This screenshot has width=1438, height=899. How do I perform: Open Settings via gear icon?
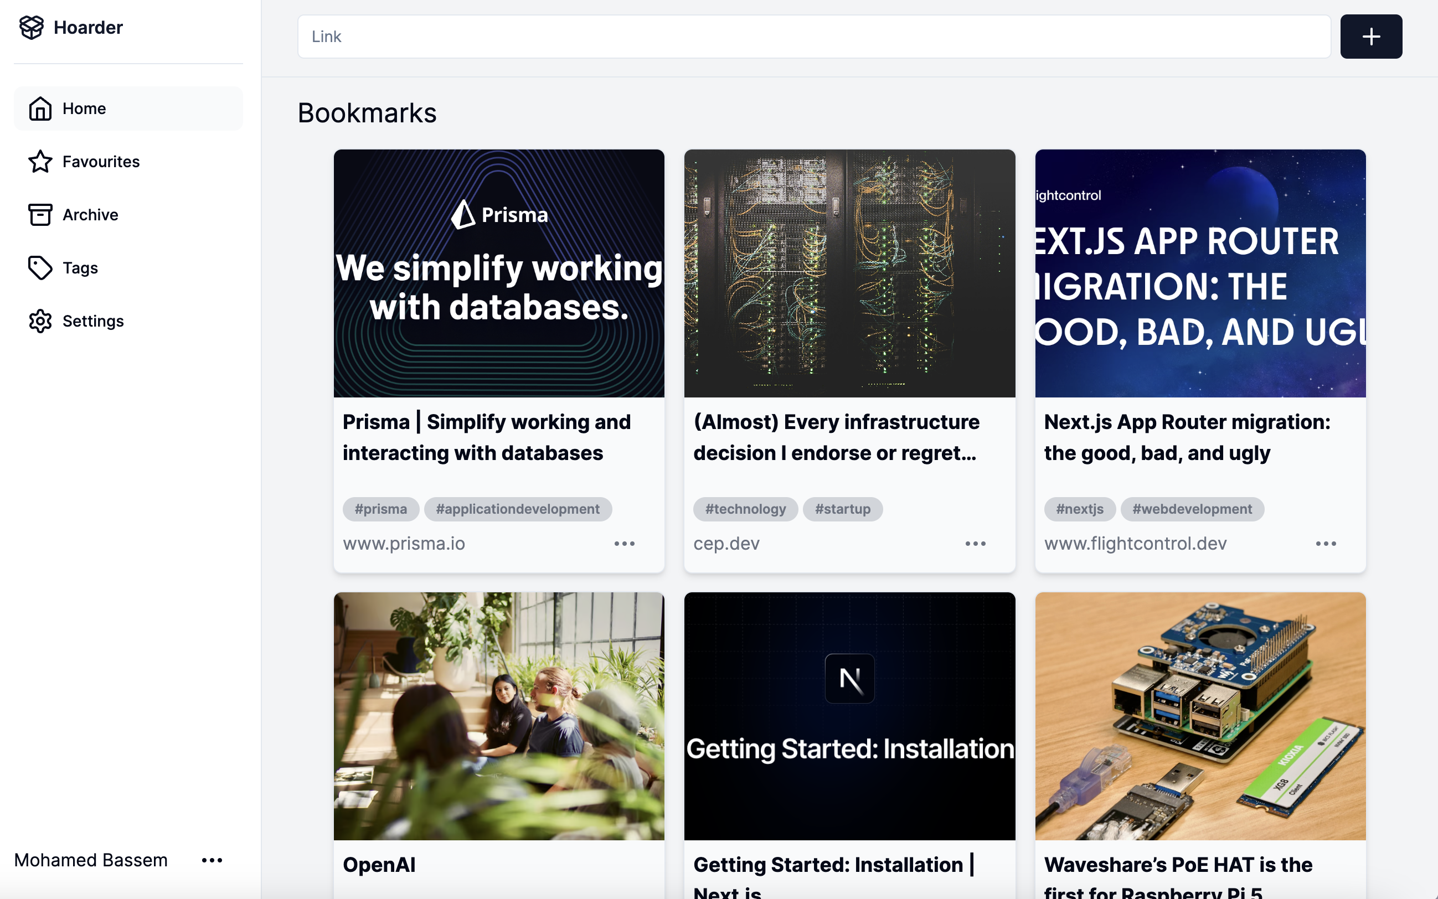click(40, 321)
